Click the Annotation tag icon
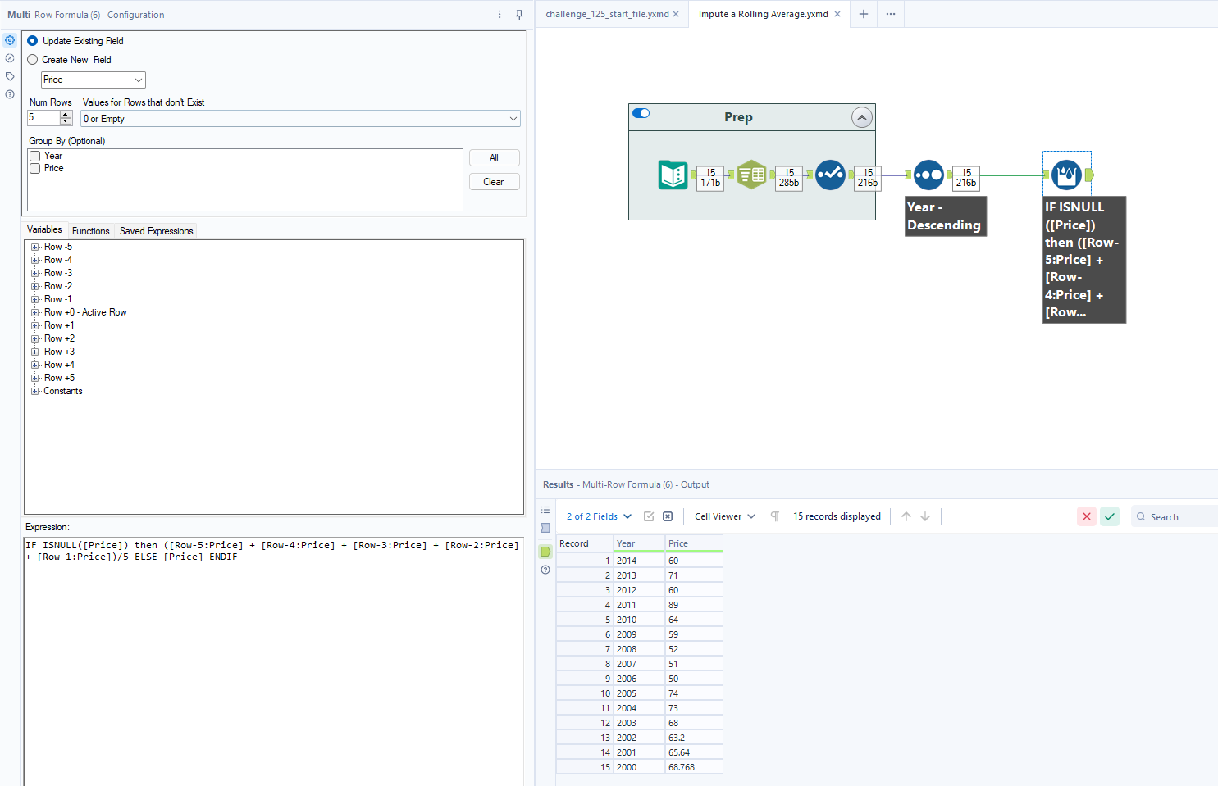Image resolution: width=1218 pixels, height=786 pixels. click(x=10, y=75)
